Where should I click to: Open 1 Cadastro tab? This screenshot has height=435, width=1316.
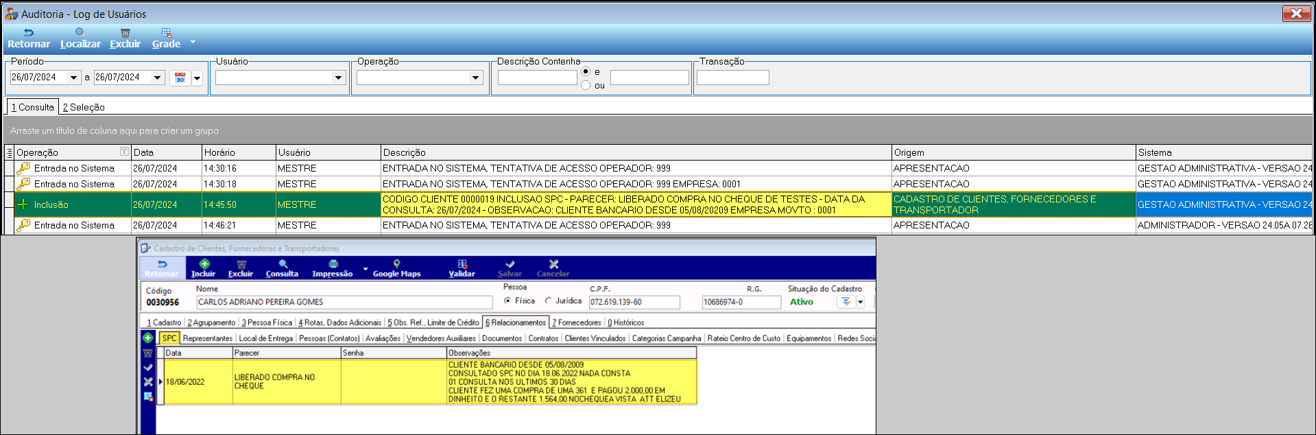coord(164,322)
